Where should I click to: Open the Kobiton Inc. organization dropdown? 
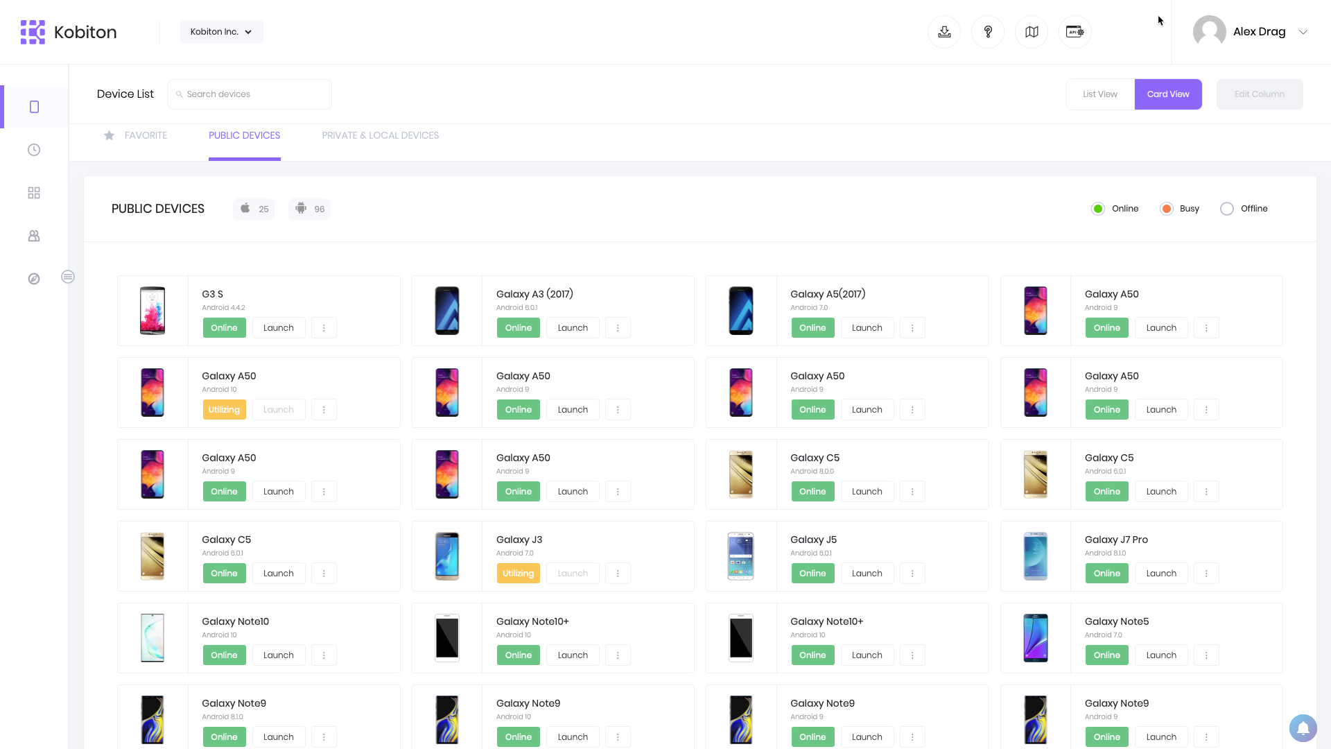click(x=221, y=31)
